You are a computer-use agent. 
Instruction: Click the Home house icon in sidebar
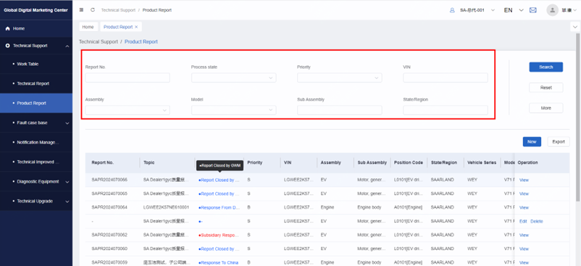7,28
